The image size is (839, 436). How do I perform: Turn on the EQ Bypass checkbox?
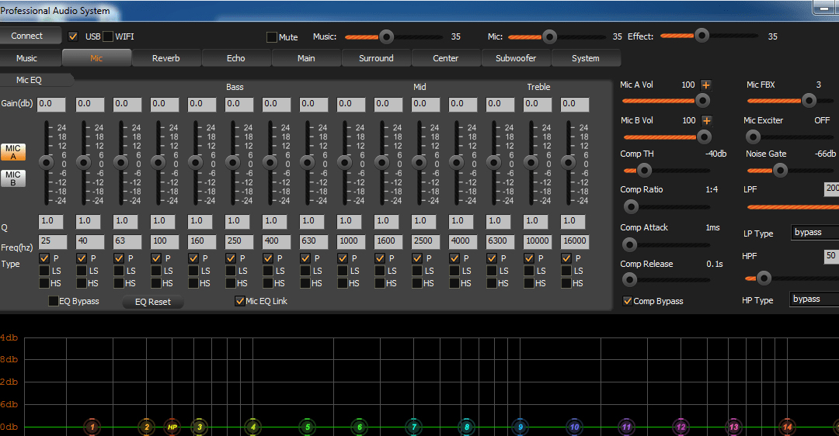(54, 301)
